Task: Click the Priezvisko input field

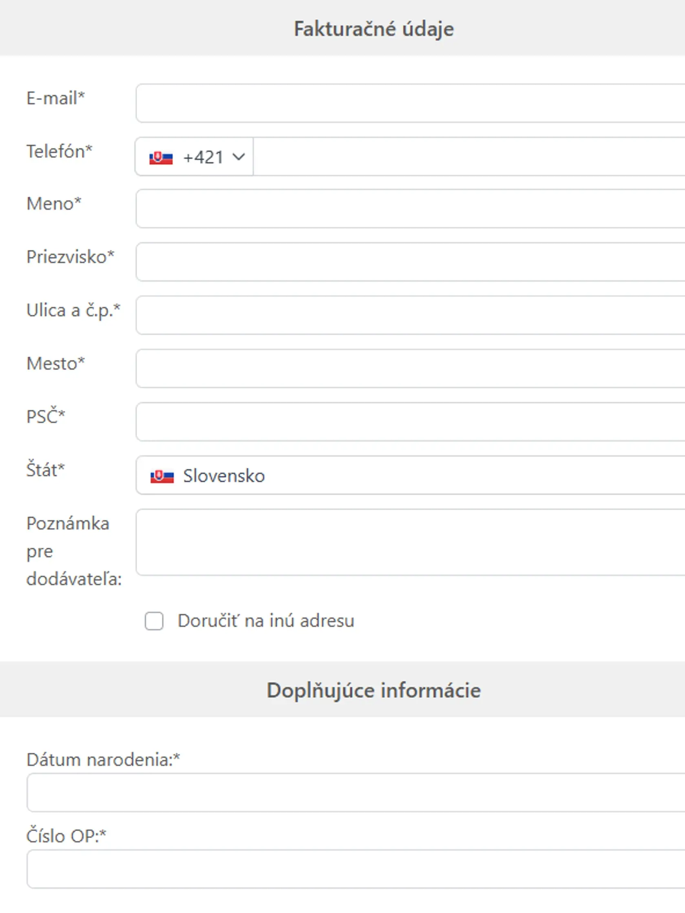Action: (411, 262)
